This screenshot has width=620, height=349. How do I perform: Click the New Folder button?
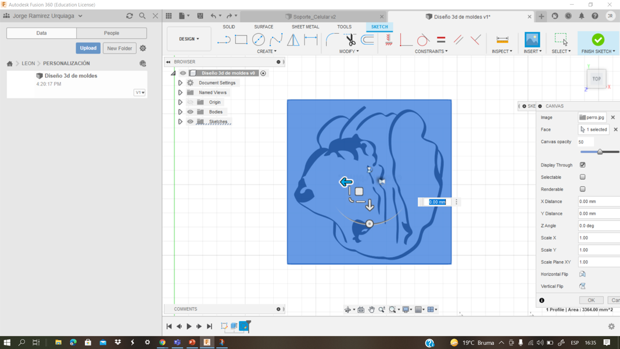[120, 48]
